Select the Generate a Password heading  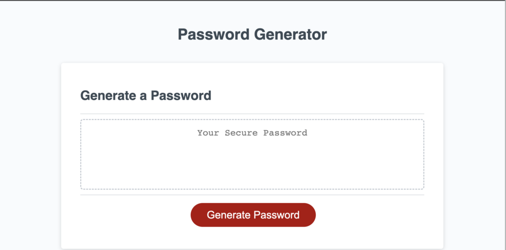[x=146, y=95]
